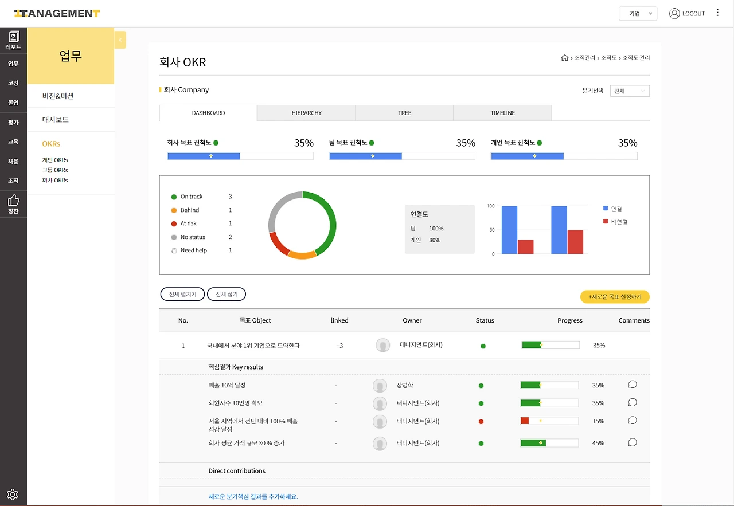Open the 분기선택 전체 dropdown
This screenshot has width=734, height=506.
(x=630, y=91)
